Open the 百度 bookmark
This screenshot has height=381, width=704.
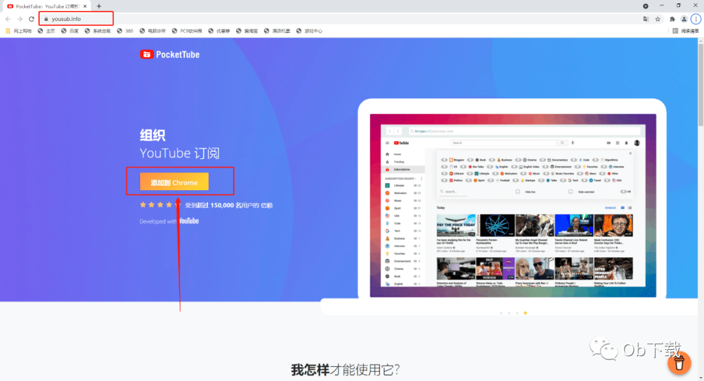pyautogui.click(x=70, y=31)
